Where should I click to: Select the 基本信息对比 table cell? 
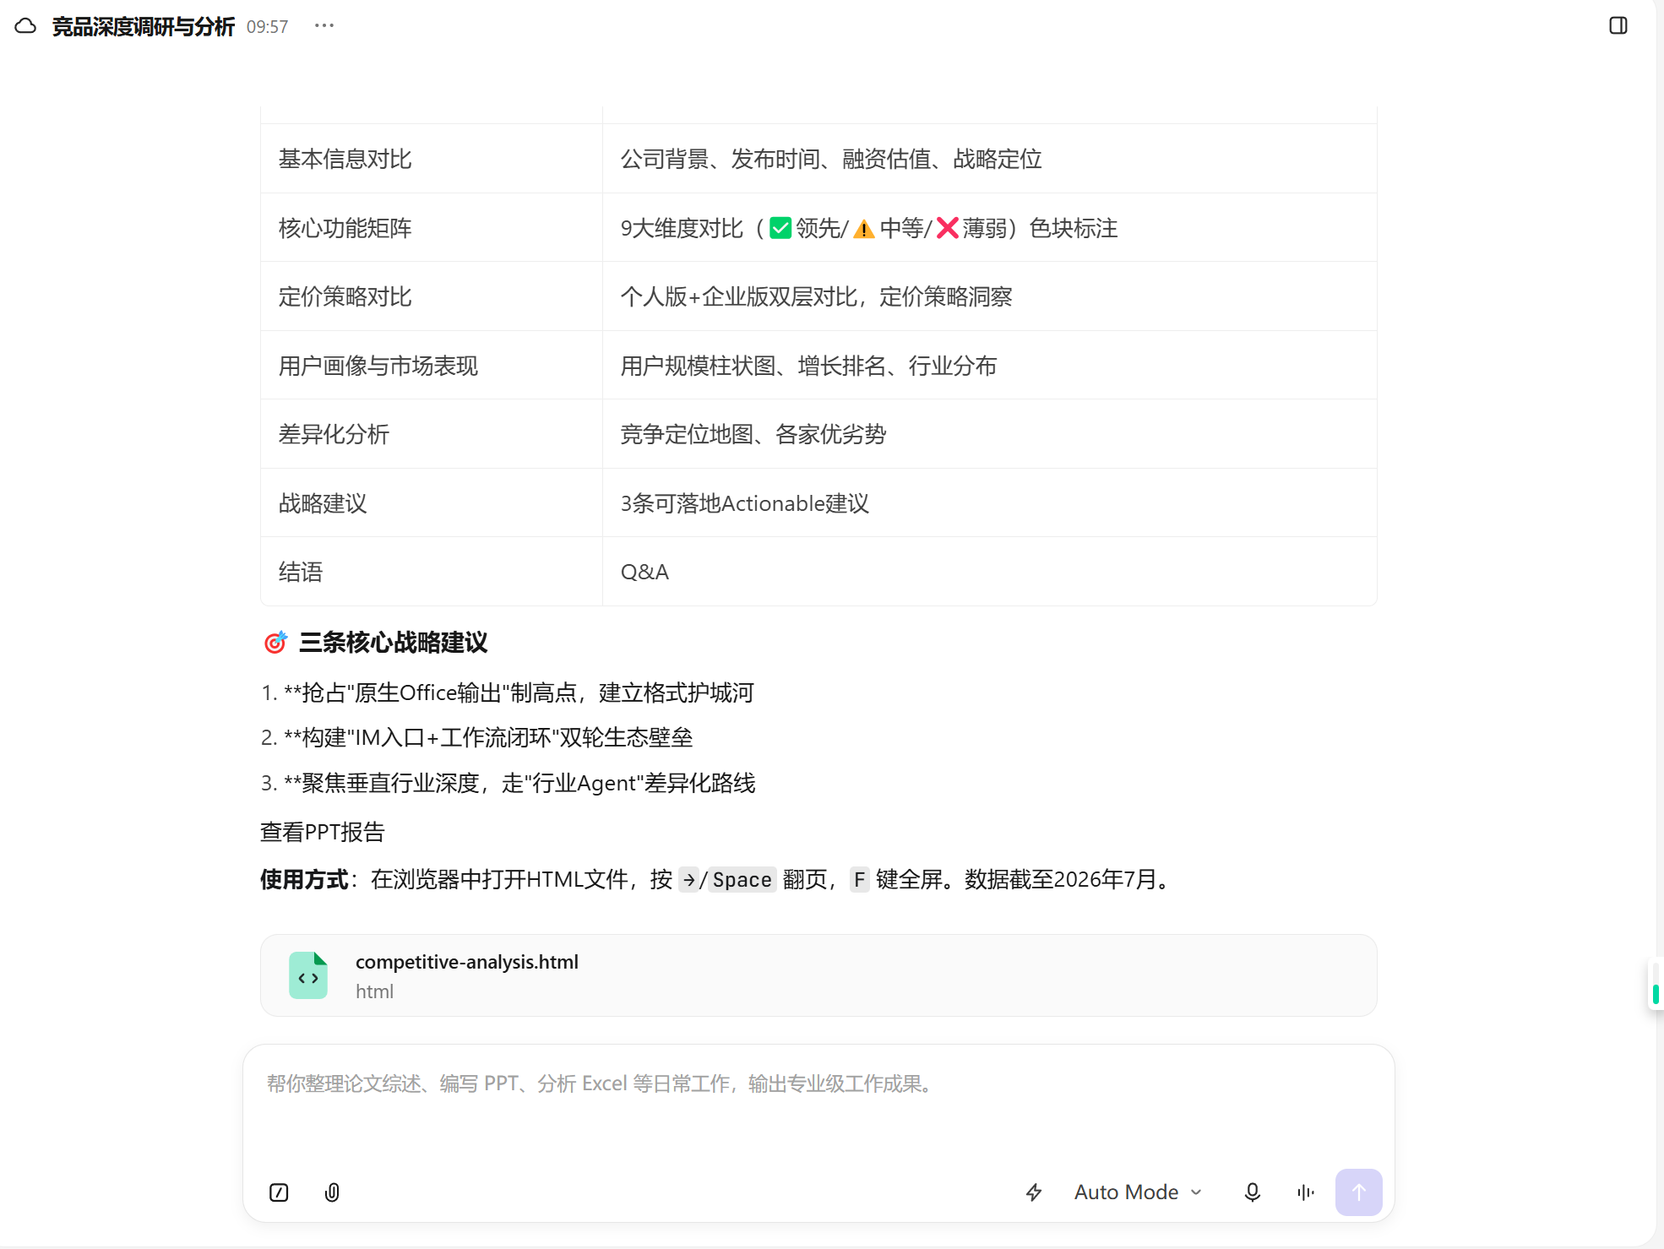[x=432, y=159]
